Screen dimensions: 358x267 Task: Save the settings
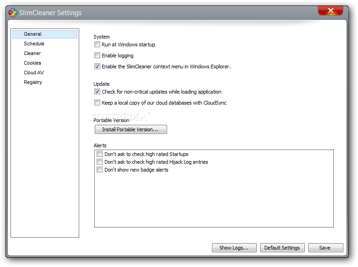pyautogui.click(x=325, y=248)
